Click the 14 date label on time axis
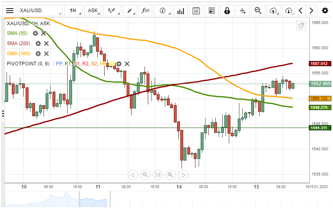 coord(179,187)
